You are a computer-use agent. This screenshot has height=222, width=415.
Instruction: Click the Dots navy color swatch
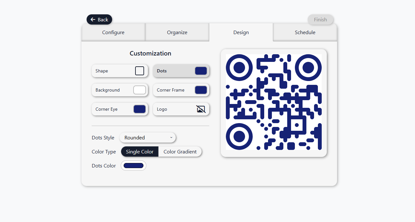click(201, 71)
